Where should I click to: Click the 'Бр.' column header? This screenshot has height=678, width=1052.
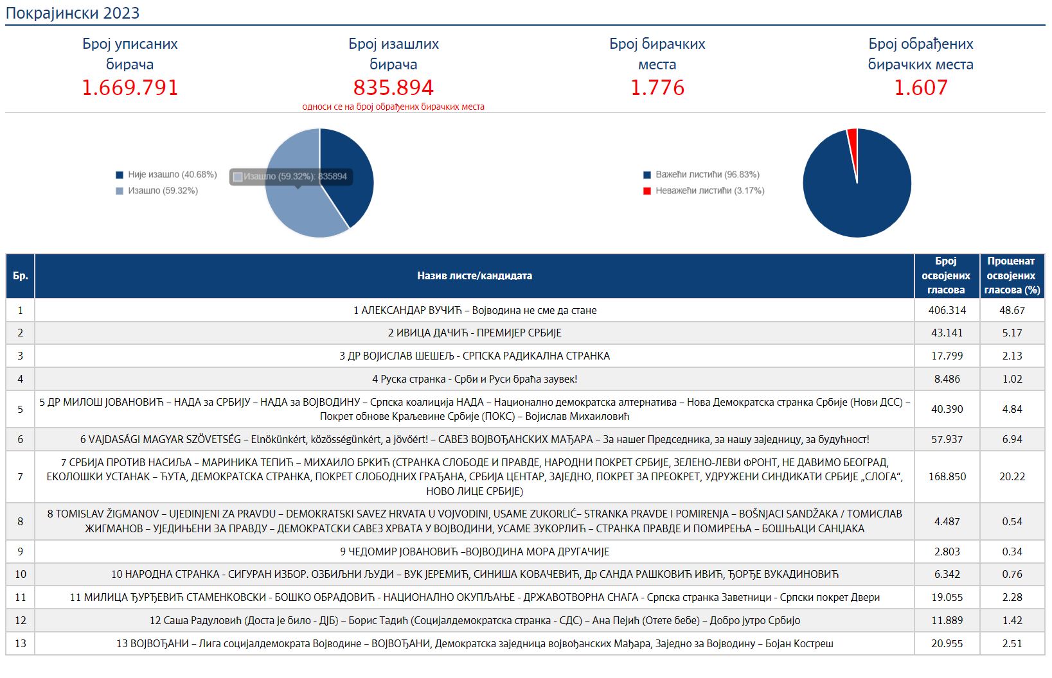tap(20, 276)
